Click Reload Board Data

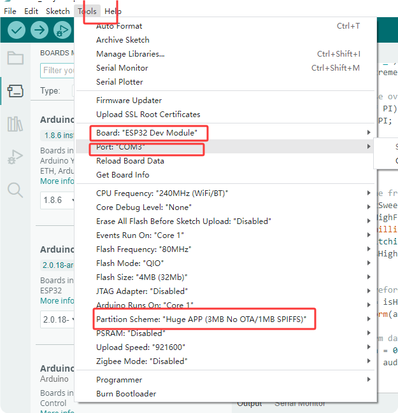(x=225, y=160)
